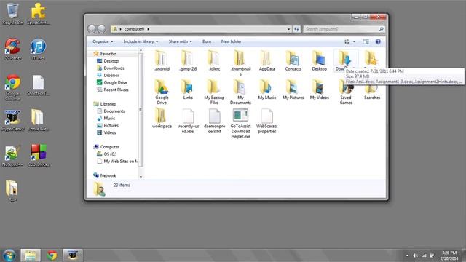Image resolution: width=466 pixels, height=262 pixels.
Task: Open the Searches folder
Action: coord(372,92)
